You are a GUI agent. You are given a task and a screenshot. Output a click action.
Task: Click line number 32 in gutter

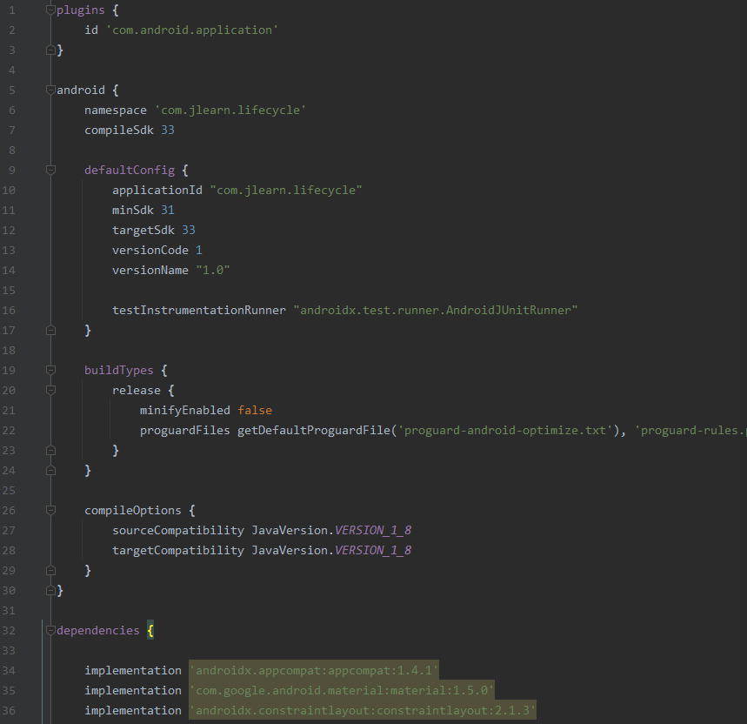tap(9, 631)
